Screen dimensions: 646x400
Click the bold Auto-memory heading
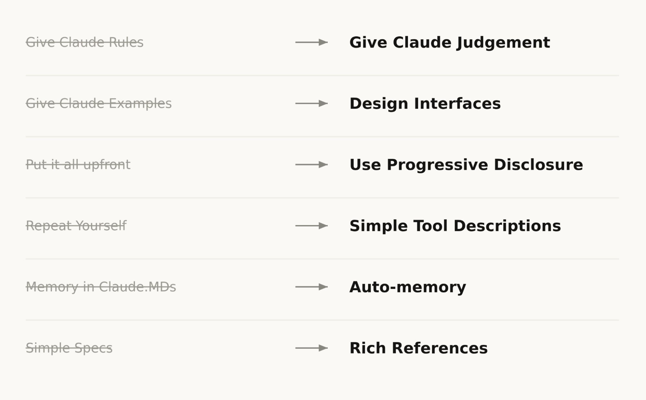click(408, 287)
